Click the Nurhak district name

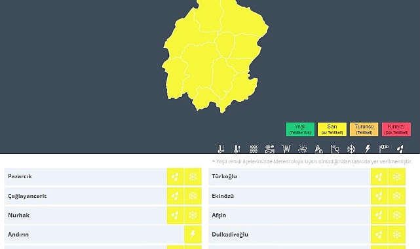[18, 215]
